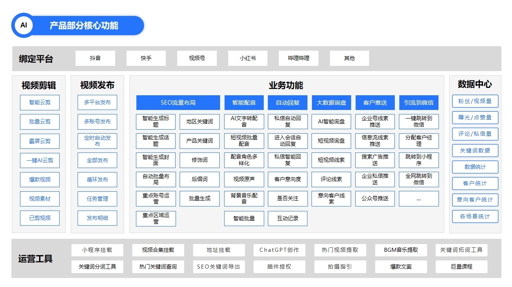Click the AI文字转配音 feature box
512x287 pixels.
pyautogui.click(x=244, y=122)
